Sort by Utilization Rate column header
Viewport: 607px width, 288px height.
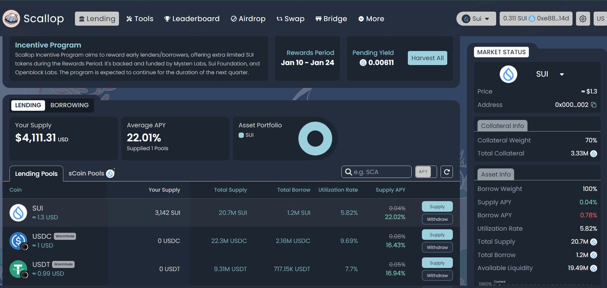[x=338, y=190]
